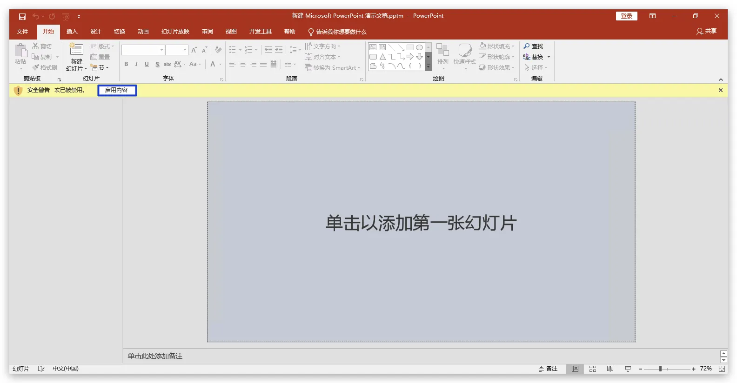This screenshot has width=737, height=383.
Task: Toggle the notes pane (备注) button
Action: point(548,369)
